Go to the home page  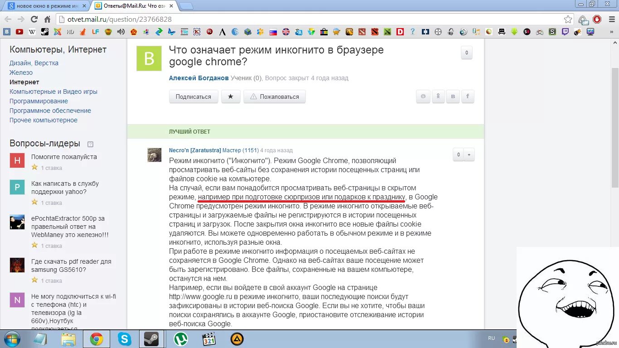(x=47, y=19)
